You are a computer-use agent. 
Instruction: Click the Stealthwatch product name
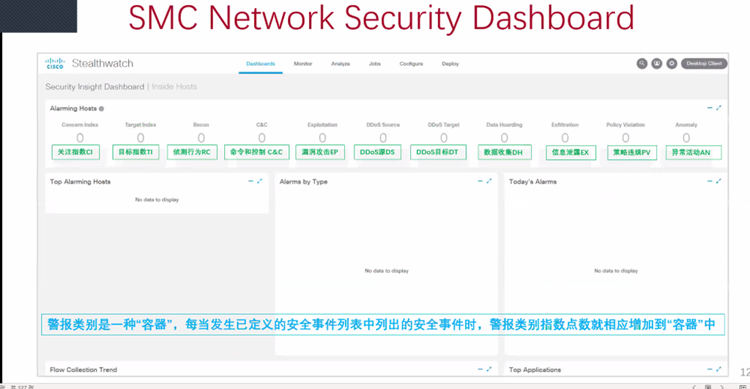103,63
